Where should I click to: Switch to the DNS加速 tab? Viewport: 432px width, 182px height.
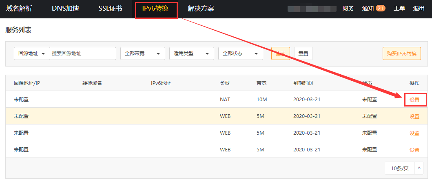pos(65,9)
